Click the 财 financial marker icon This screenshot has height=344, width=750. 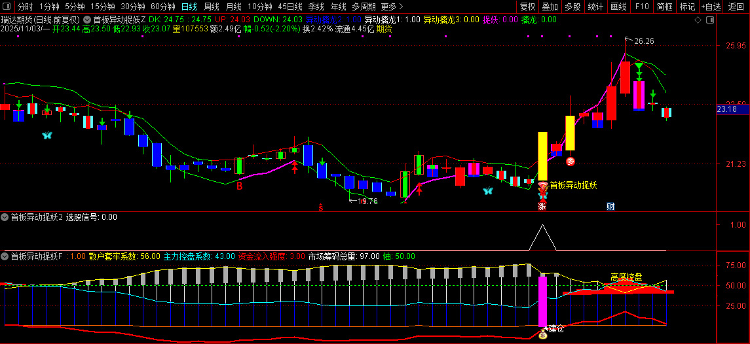tap(610, 207)
